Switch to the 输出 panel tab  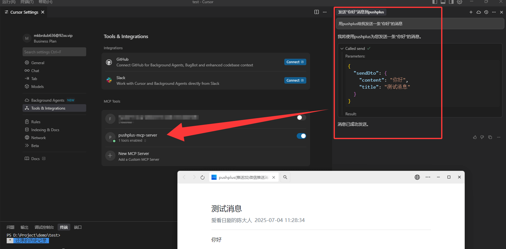[x=24, y=227]
